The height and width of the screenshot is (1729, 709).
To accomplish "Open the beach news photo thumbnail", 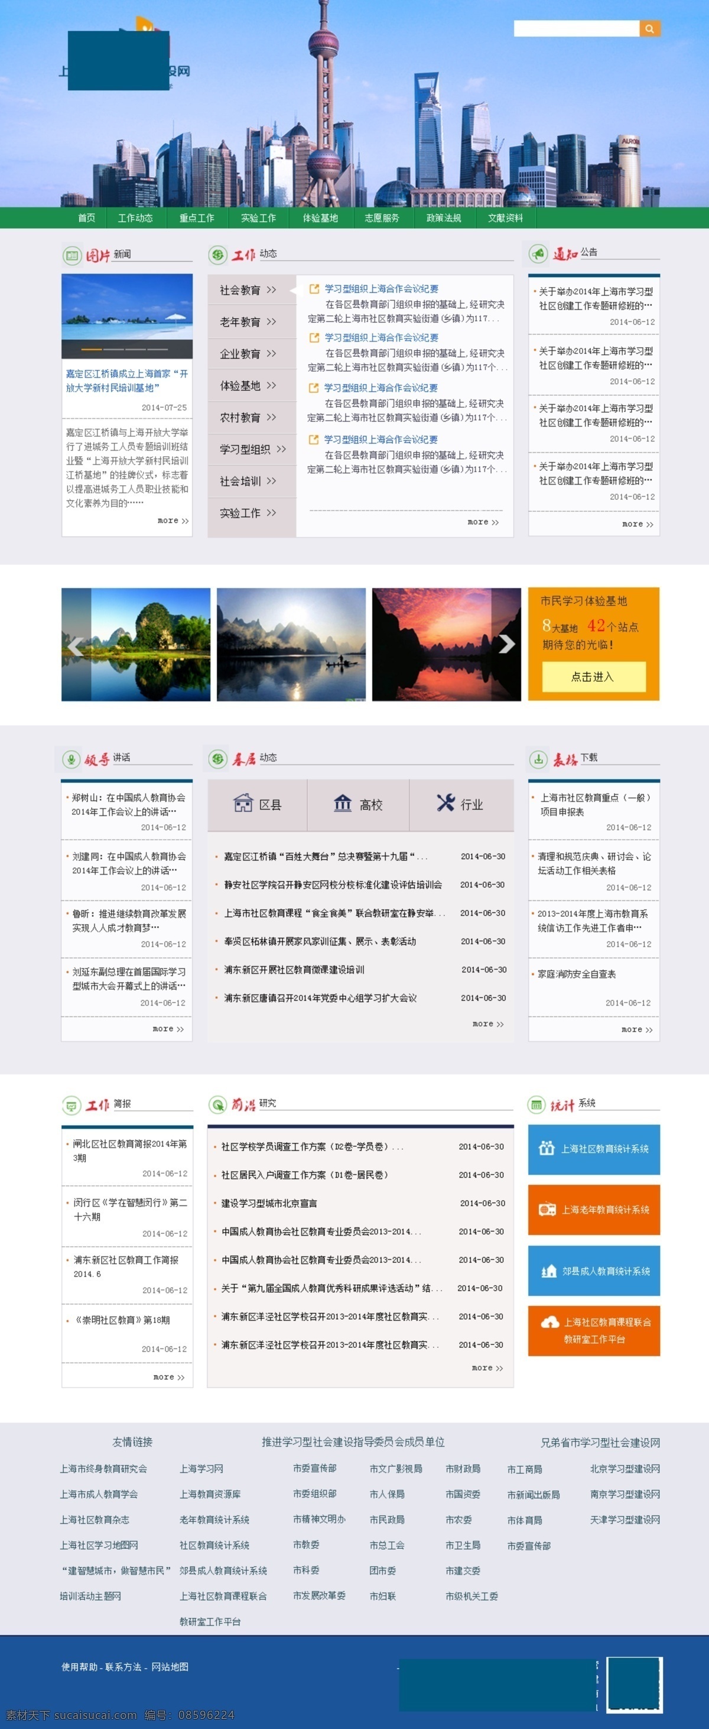I will pos(127,316).
